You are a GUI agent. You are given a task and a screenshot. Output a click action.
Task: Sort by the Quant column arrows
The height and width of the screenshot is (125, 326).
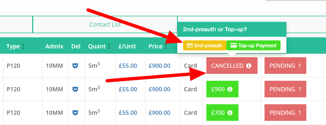pyautogui.click(x=109, y=46)
